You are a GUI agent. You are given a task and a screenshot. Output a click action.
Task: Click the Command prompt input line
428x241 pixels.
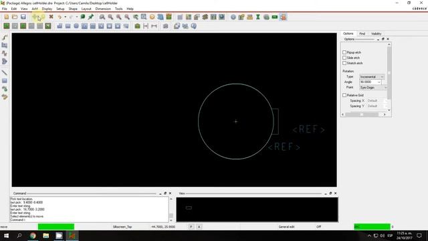(89, 220)
